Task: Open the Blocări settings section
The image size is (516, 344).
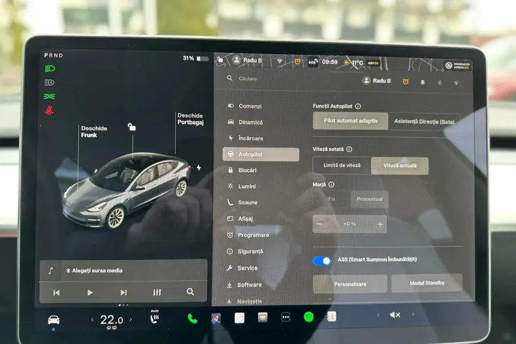Action: pos(242,170)
